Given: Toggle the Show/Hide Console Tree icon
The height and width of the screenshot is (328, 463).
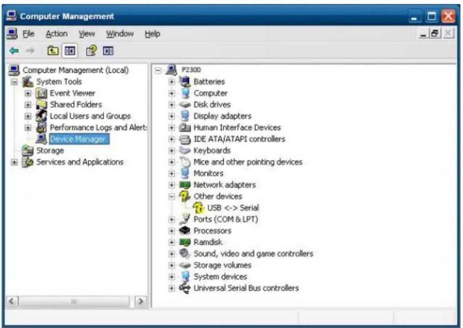Looking at the screenshot, I should click(70, 51).
